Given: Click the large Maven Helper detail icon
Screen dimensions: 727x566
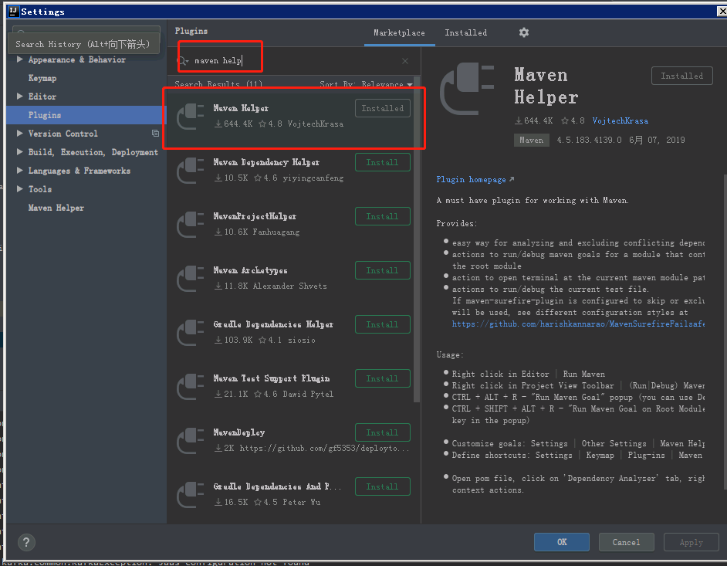Looking at the screenshot, I should [467, 89].
